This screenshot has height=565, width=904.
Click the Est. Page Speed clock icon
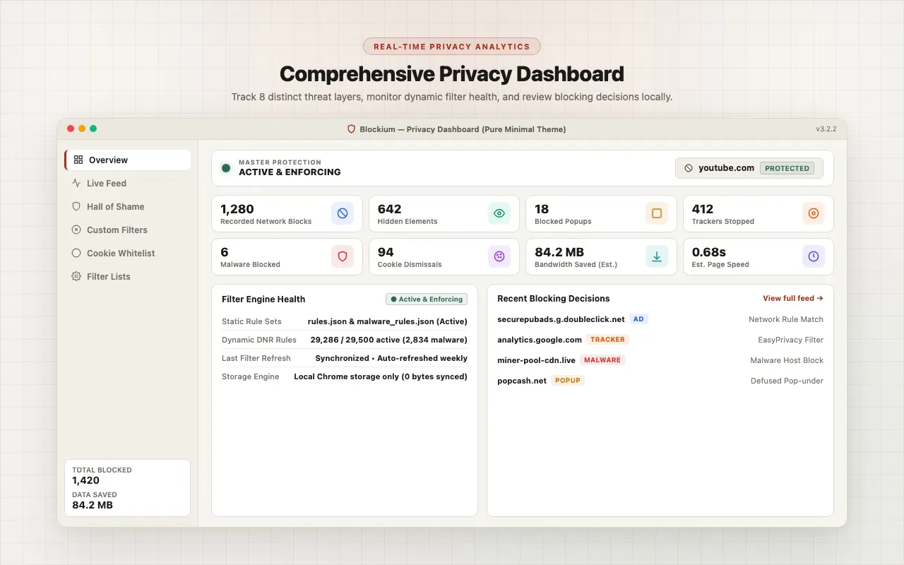(814, 256)
